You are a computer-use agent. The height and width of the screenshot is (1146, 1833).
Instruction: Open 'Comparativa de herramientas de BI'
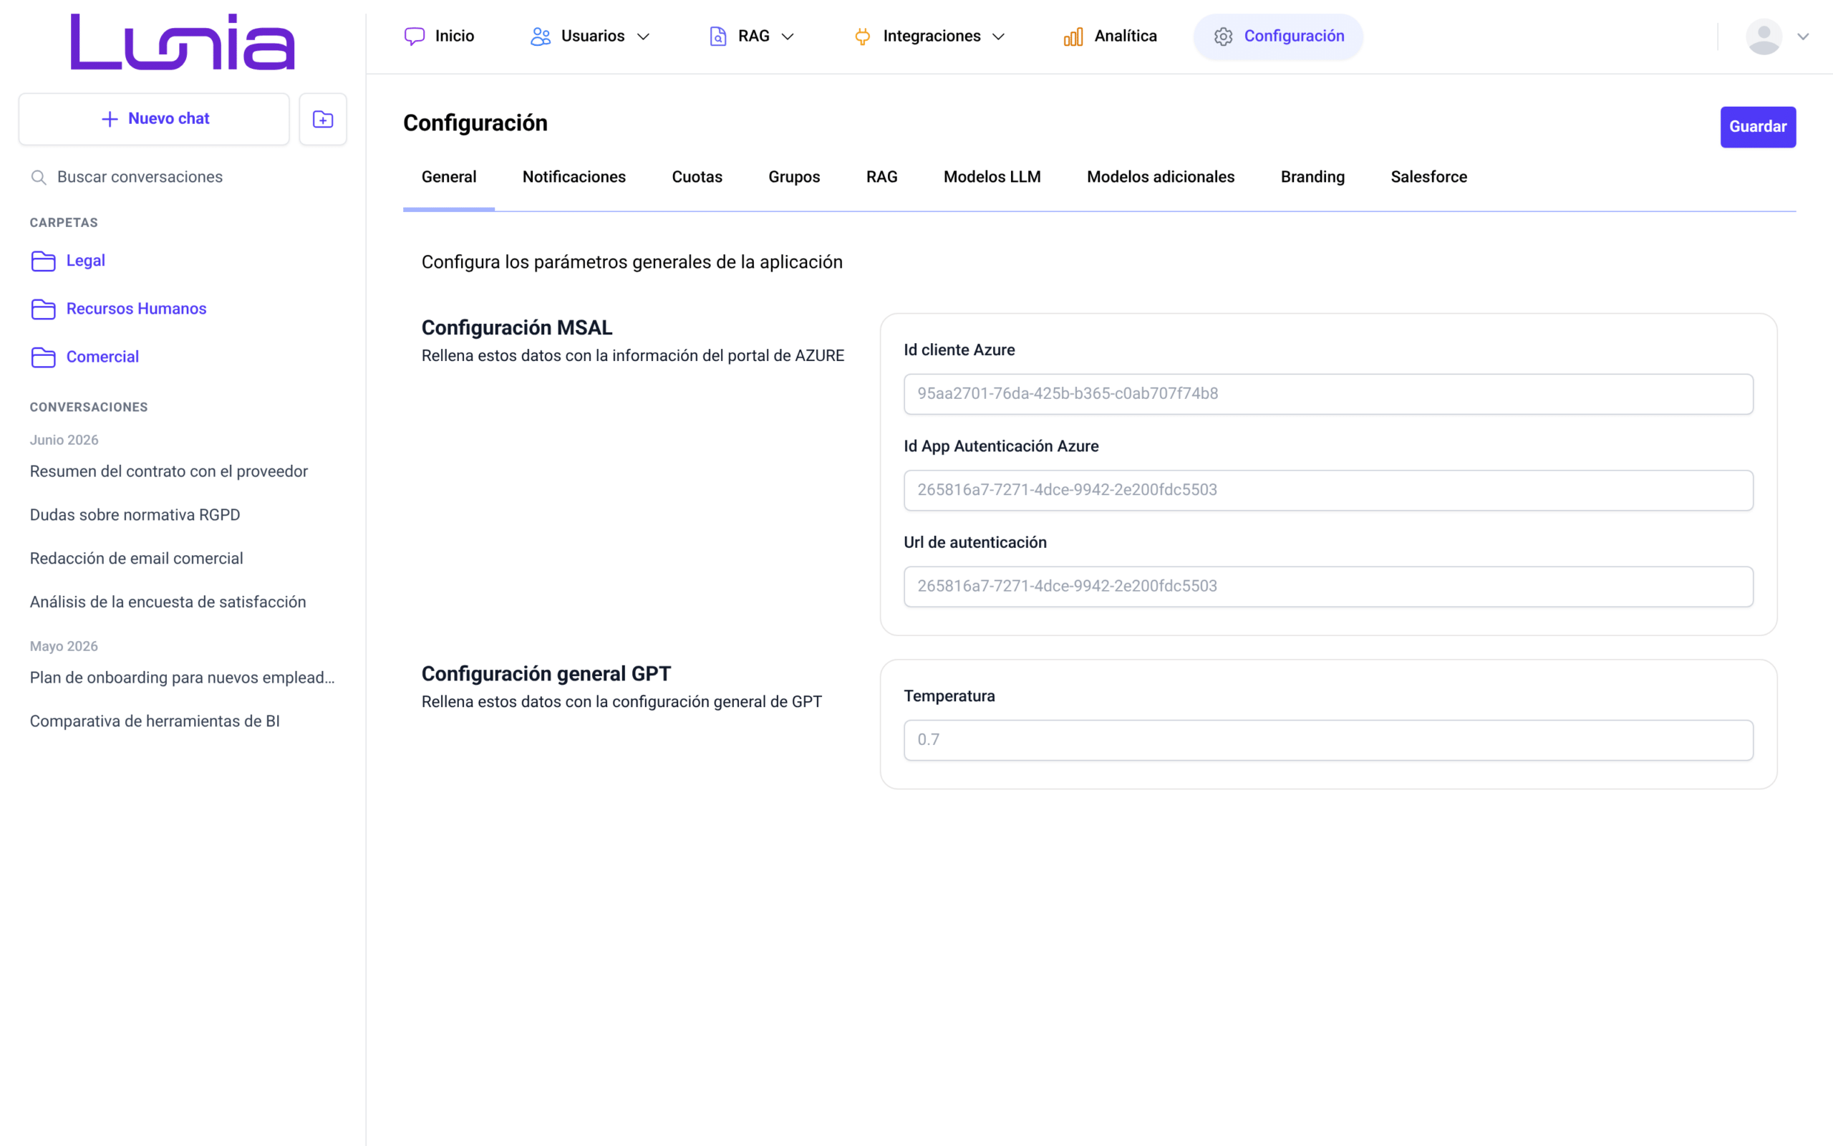155,721
